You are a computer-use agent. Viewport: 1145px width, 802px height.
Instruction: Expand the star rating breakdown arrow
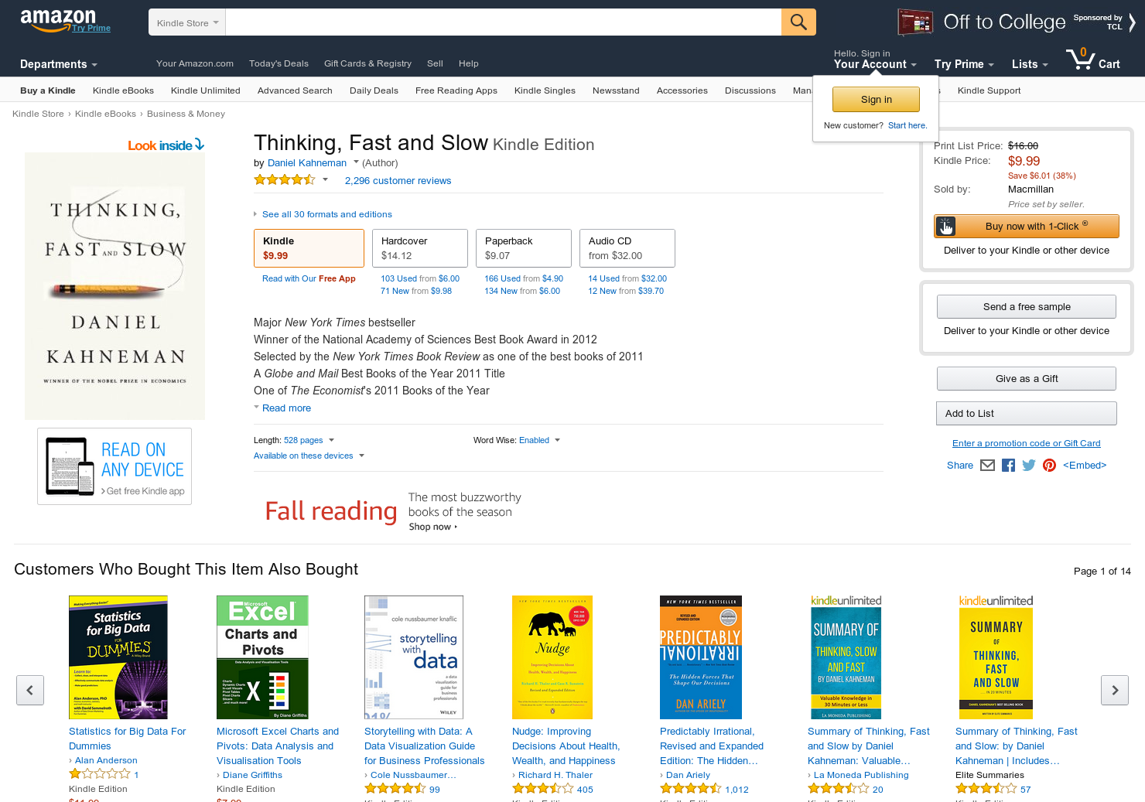point(325,179)
